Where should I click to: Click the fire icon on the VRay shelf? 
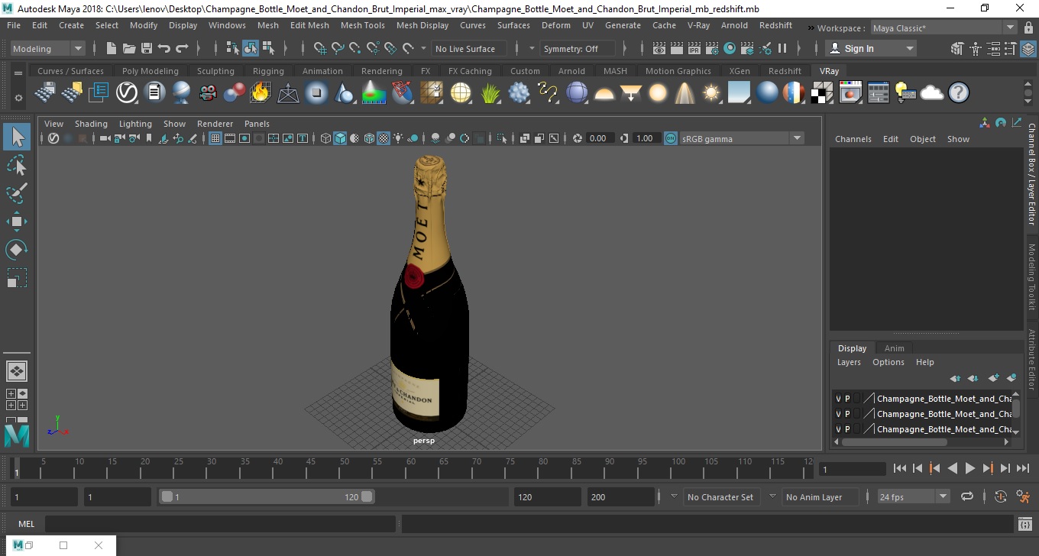tap(261, 93)
